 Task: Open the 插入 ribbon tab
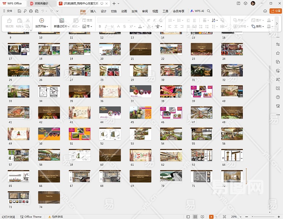pos(93,11)
